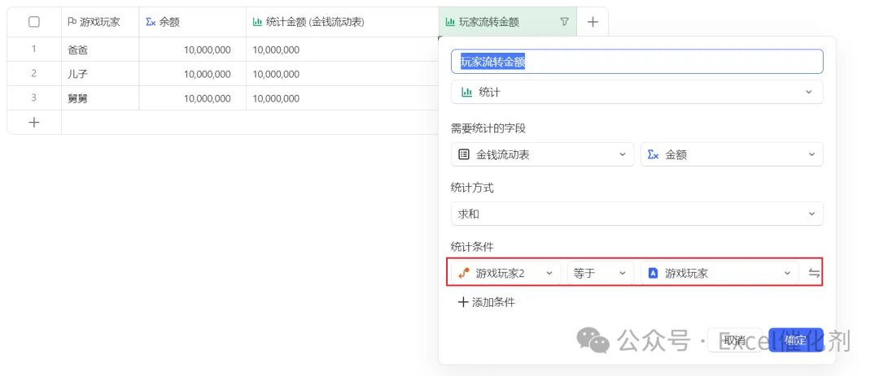Open the 等于 operator dropdown

click(601, 273)
